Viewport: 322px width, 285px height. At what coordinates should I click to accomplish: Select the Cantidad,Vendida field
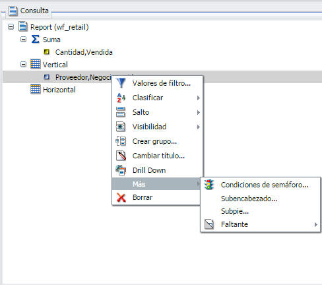(x=84, y=52)
